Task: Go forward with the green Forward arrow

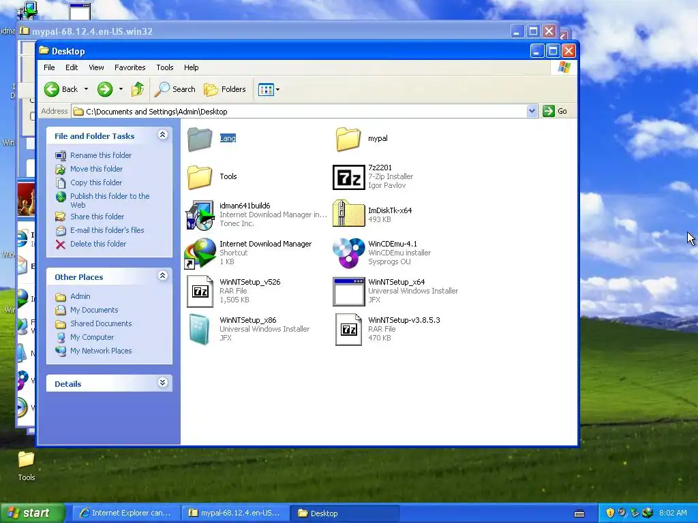Action: [x=105, y=89]
